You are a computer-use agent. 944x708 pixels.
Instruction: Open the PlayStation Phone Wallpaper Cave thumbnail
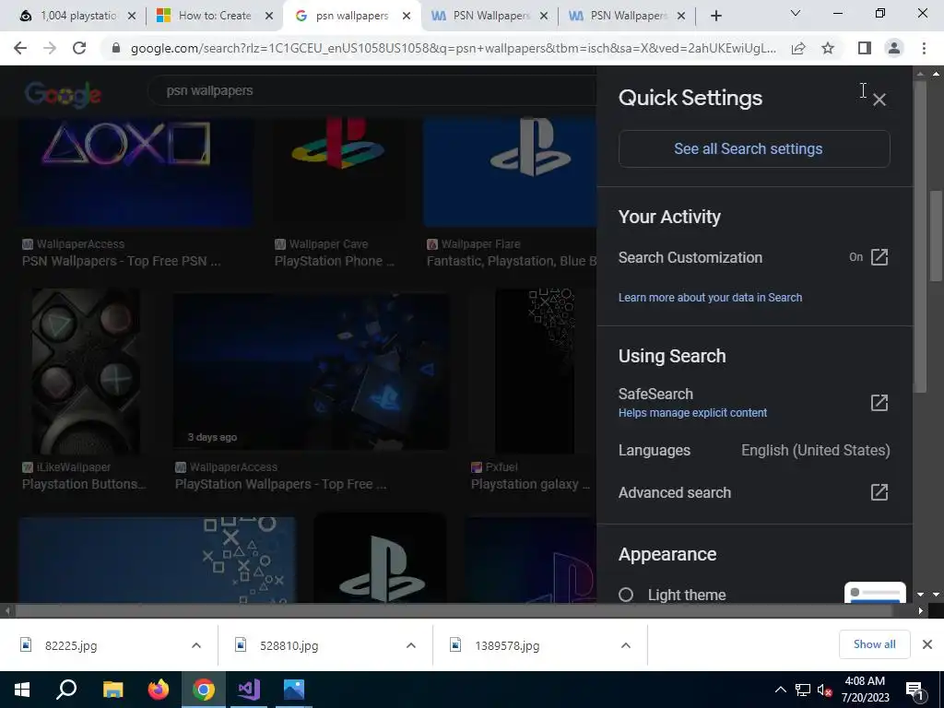click(339, 171)
